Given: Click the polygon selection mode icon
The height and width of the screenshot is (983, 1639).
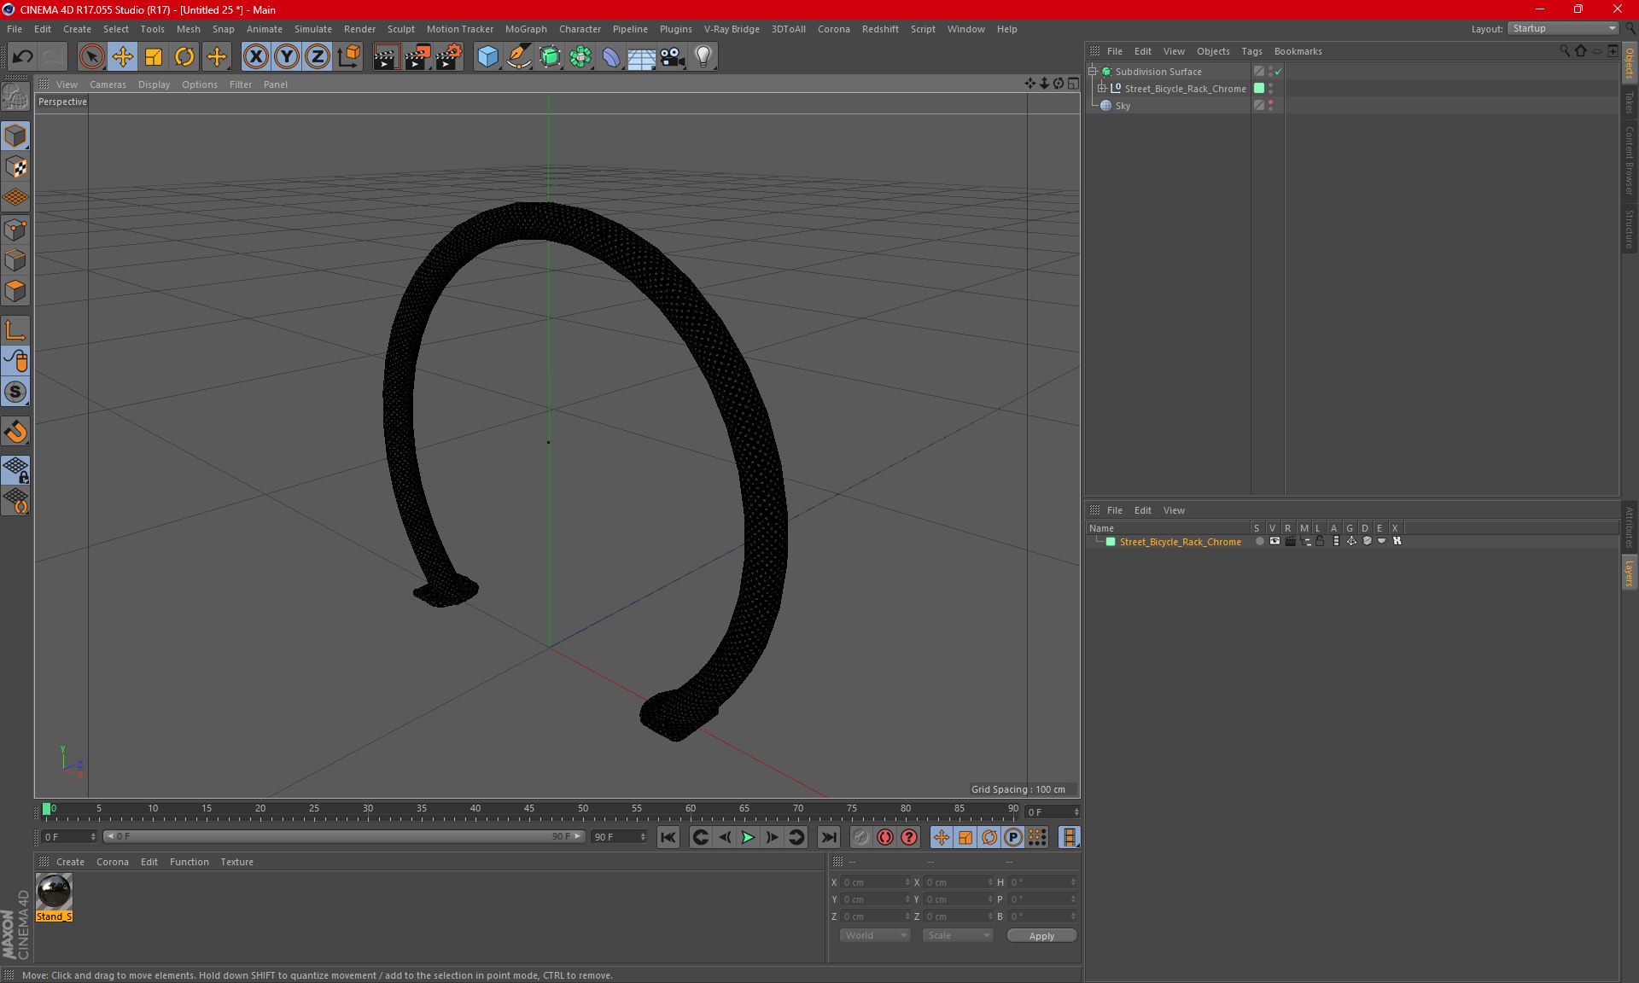Looking at the screenshot, I should pyautogui.click(x=18, y=289).
